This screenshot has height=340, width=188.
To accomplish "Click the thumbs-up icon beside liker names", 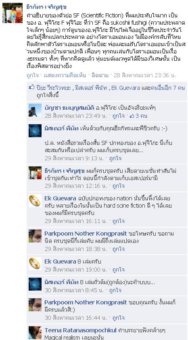I will [x=32, y=87].
